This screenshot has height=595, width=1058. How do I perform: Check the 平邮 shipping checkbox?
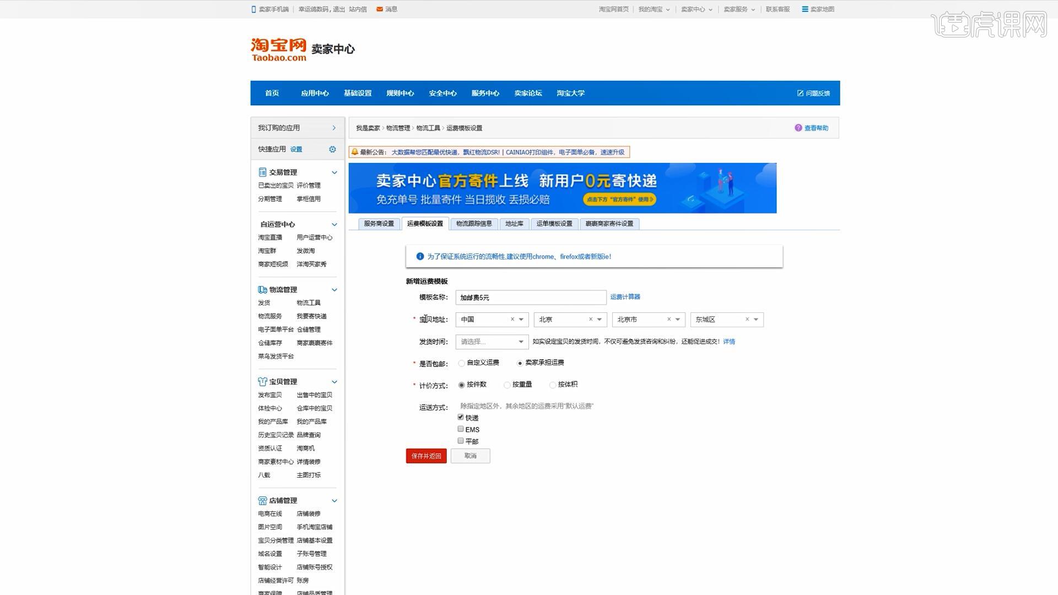(x=461, y=441)
